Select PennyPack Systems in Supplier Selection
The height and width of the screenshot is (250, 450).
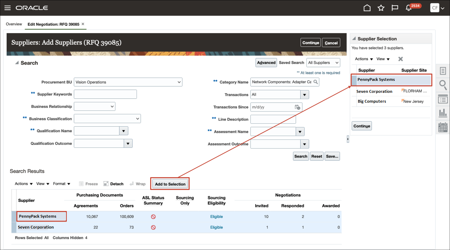pyautogui.click(x=391, y=81)
